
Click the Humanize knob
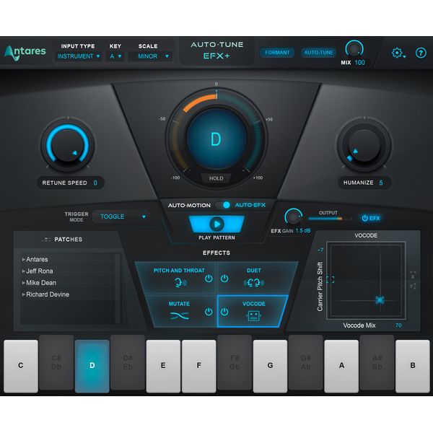coord(364,145)
